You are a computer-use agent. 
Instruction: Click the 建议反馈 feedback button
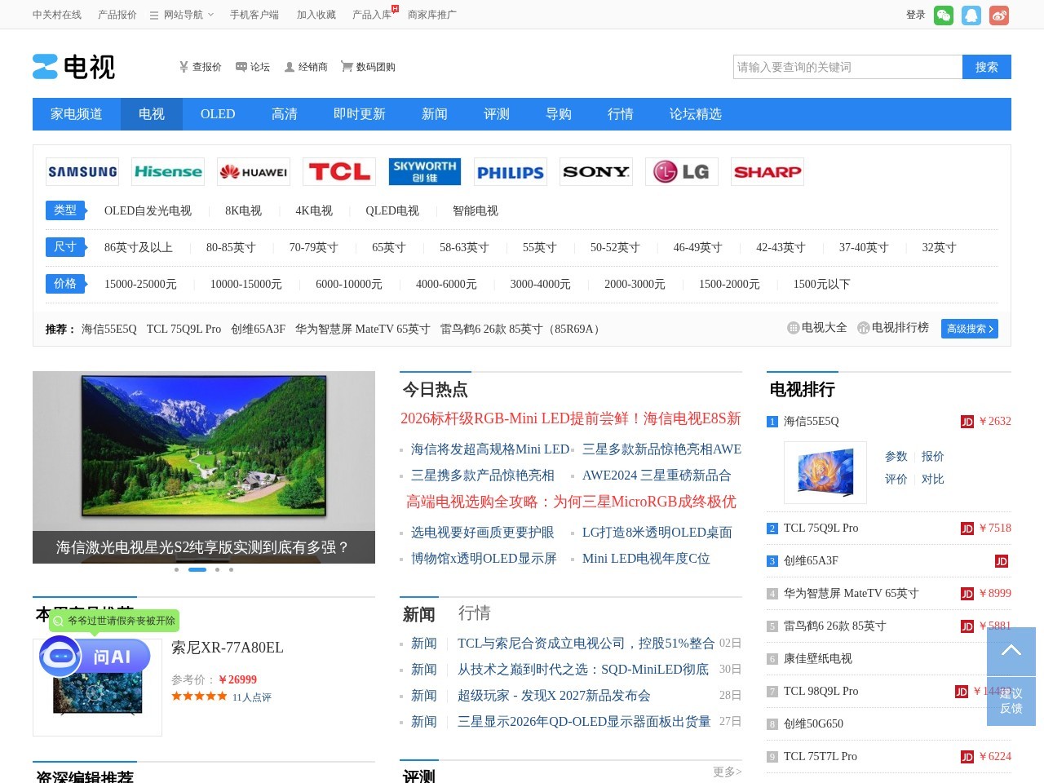click(1011, 701)
